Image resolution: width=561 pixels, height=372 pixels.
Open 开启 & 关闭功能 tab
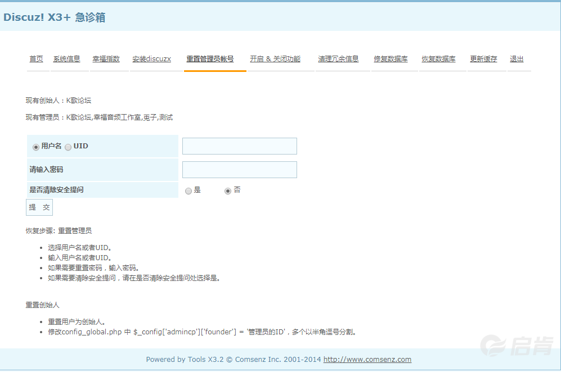pos(275,59)
